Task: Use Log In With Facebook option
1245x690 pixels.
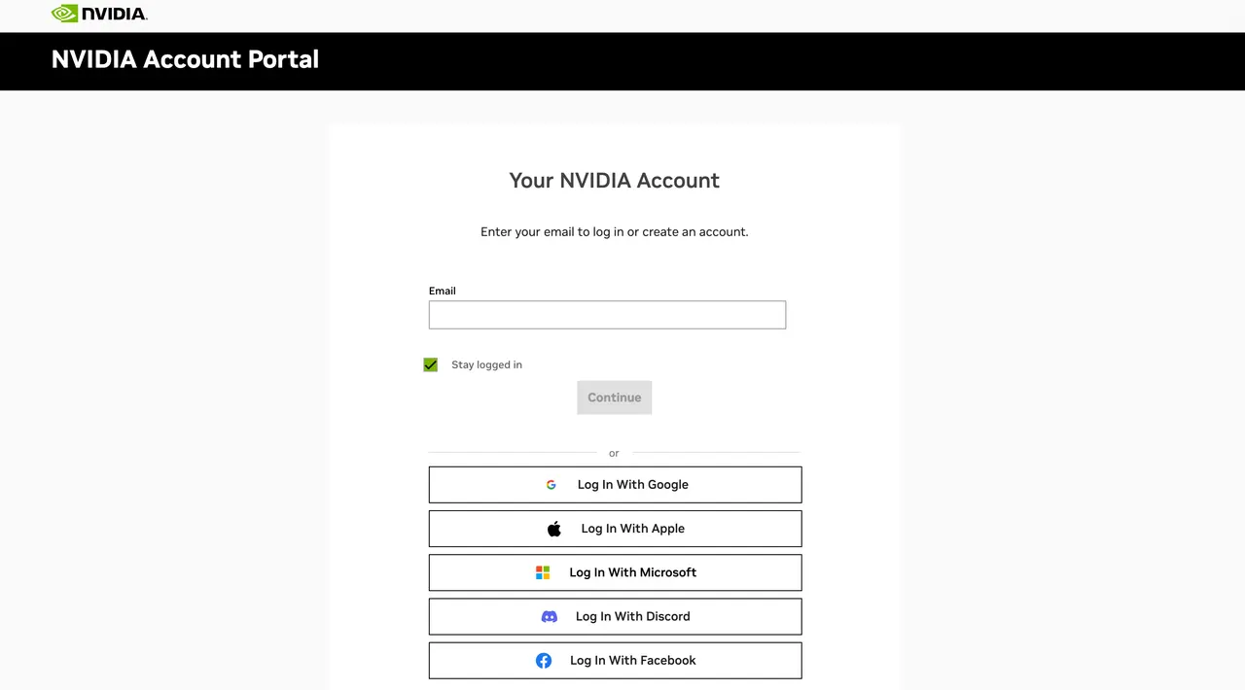Action: coord(615,660)
